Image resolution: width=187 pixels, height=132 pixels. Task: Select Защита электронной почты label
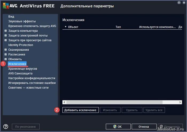(x=28, y=35)
